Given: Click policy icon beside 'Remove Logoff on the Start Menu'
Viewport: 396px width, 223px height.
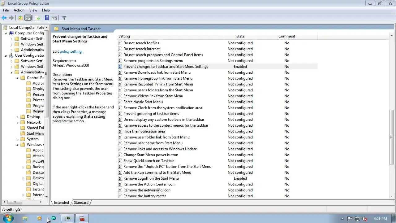Looking at the screenshot, I should 120,178.
